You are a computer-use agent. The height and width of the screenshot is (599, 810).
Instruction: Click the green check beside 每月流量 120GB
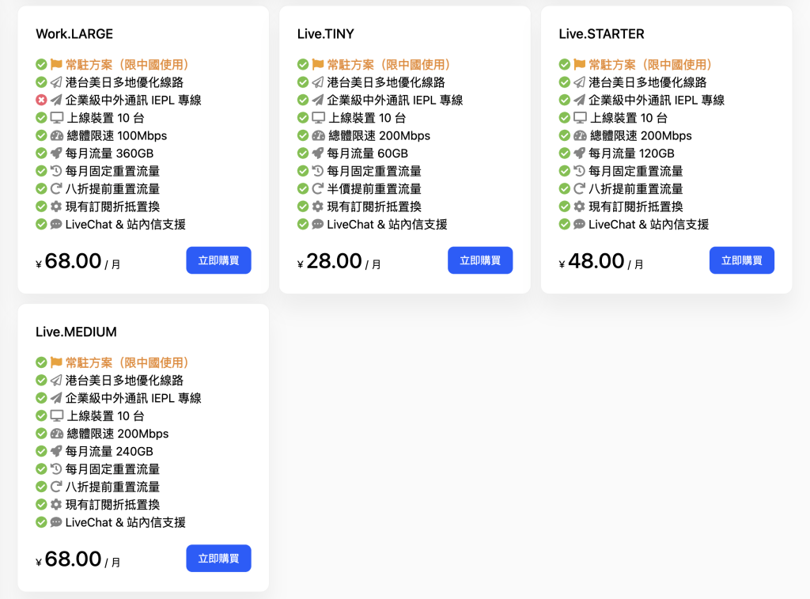click(564, 154)
